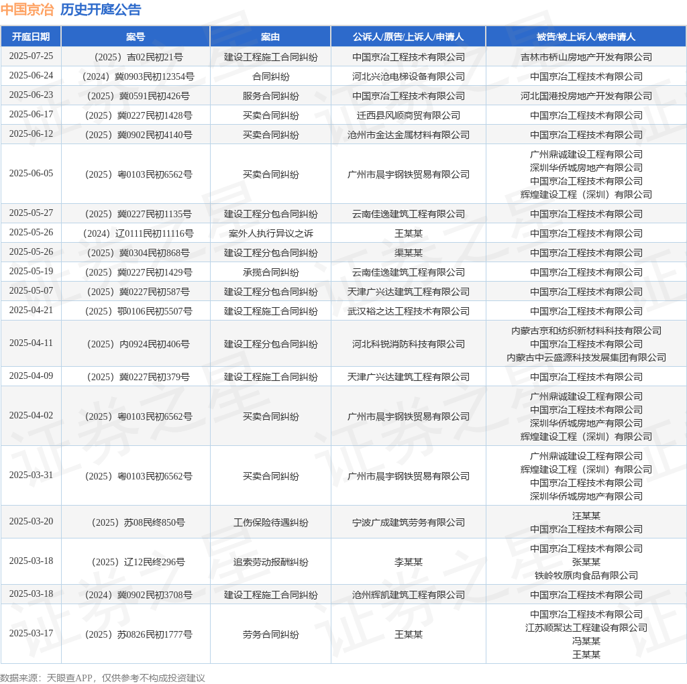This screenshot has width=687, height=684.
Task: Click the 追索劳动报酬纠纷 cell
Action: point(271,562)
